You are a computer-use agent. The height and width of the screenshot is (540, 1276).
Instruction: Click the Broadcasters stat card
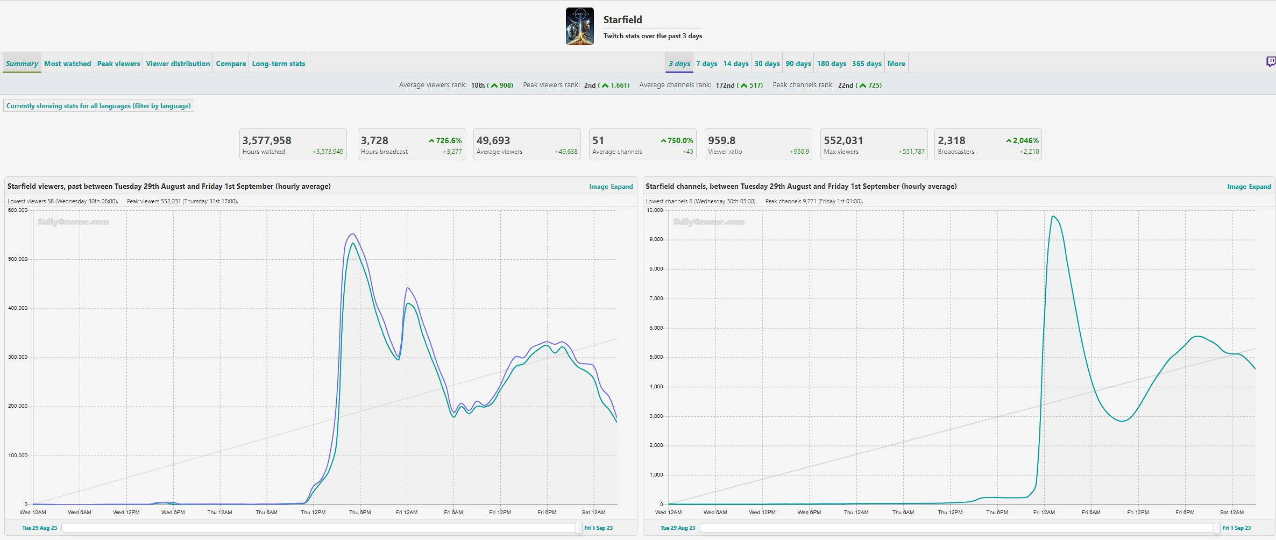pos(988,144)
